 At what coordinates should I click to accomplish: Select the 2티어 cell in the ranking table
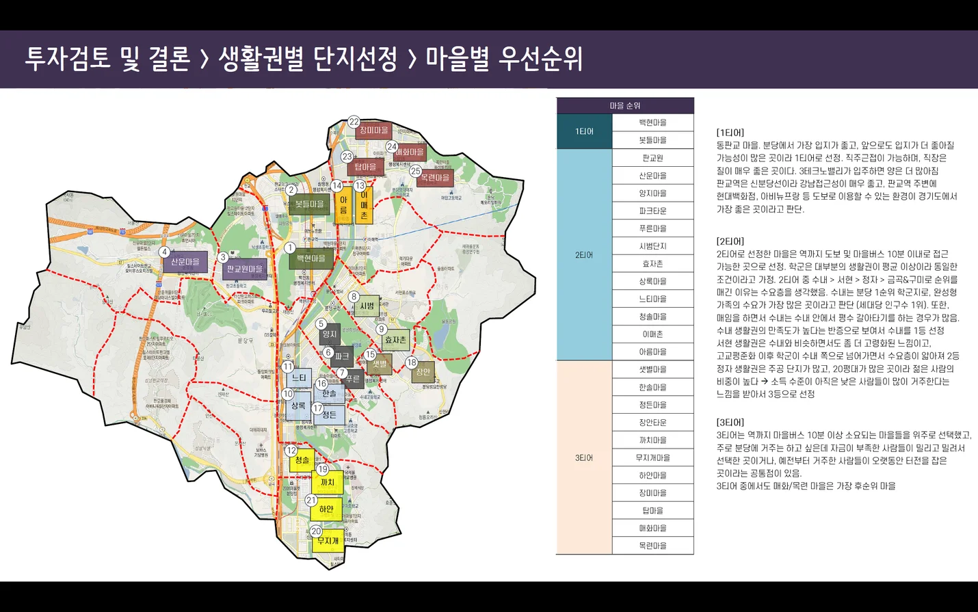(x=584, y=255)
